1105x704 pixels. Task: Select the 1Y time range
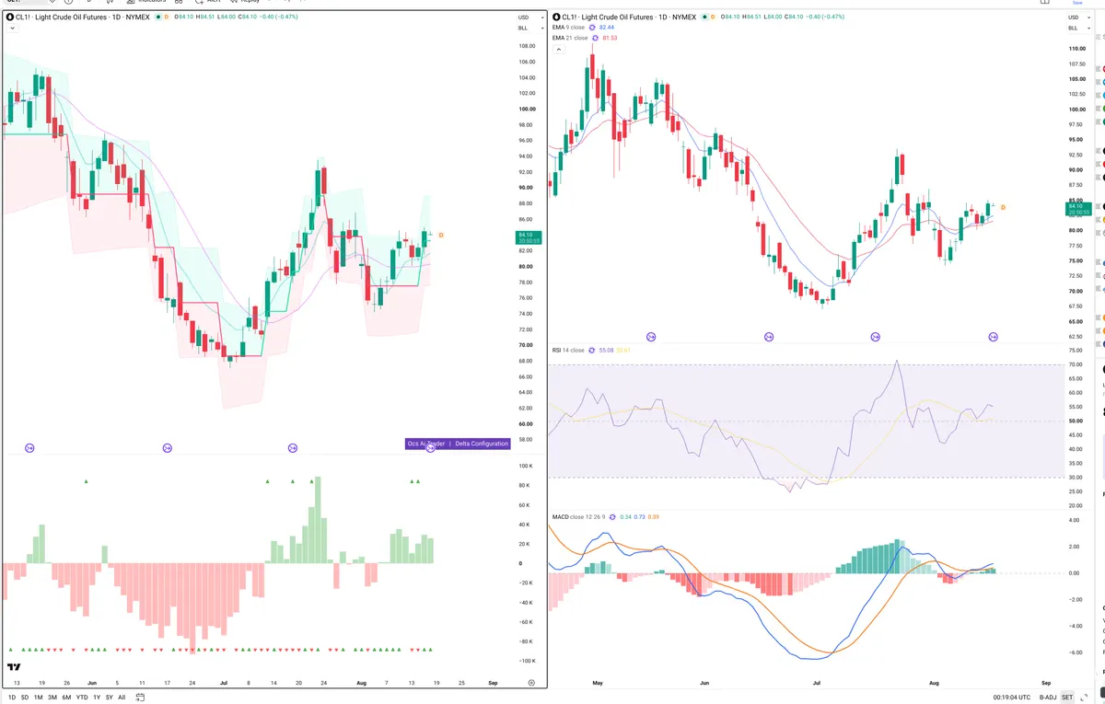97,698
